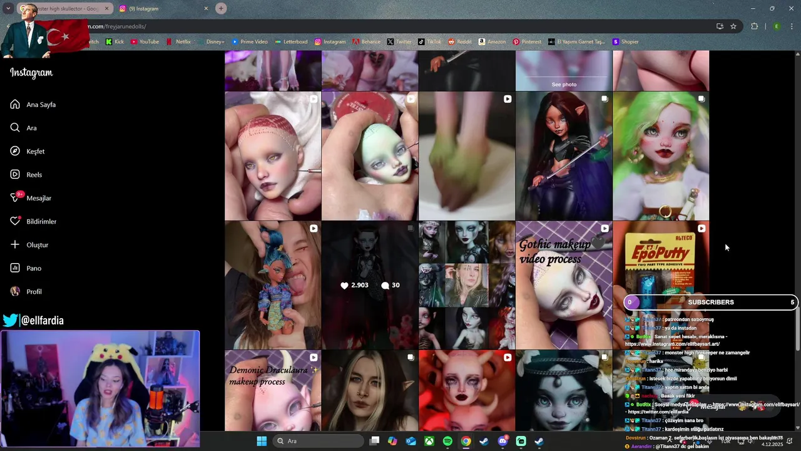Image resolution: width=801 pixels, height=451 pixels.
Task: Open the Chrome extensions puzzle icon
Action: pos(754,26)
